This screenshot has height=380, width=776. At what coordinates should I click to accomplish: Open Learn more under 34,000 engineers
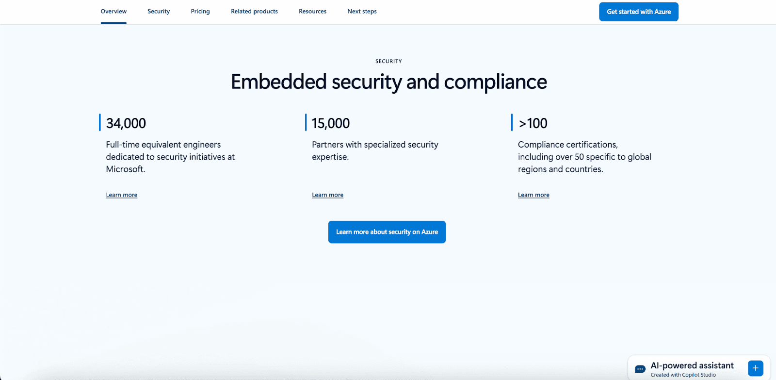tap(122, 195)
